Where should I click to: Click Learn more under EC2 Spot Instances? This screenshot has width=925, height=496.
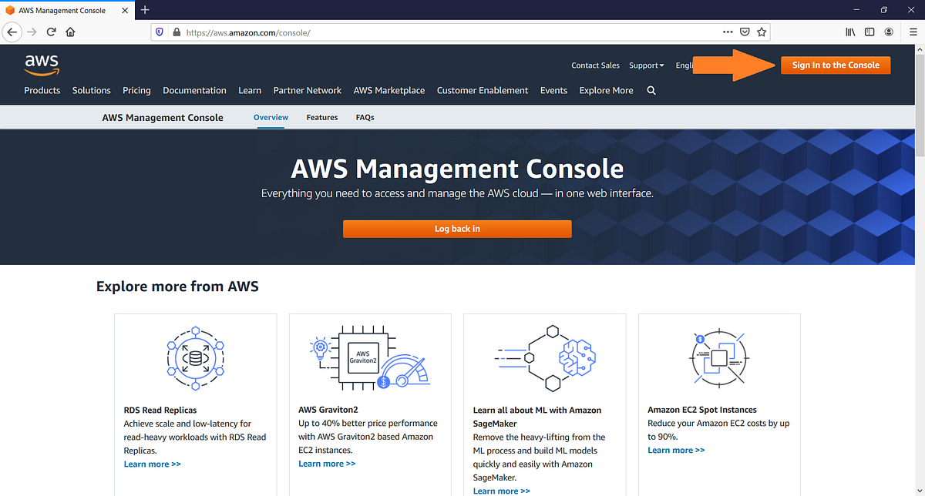click(x=676, y=451)
